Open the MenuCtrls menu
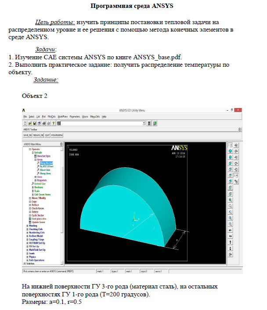Image resolution: width=267 pixels, height=310 pixels. click(95, 117)
